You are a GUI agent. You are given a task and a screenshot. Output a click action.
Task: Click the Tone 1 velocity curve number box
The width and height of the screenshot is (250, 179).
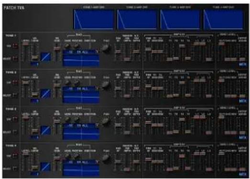(x=34, y=64)
